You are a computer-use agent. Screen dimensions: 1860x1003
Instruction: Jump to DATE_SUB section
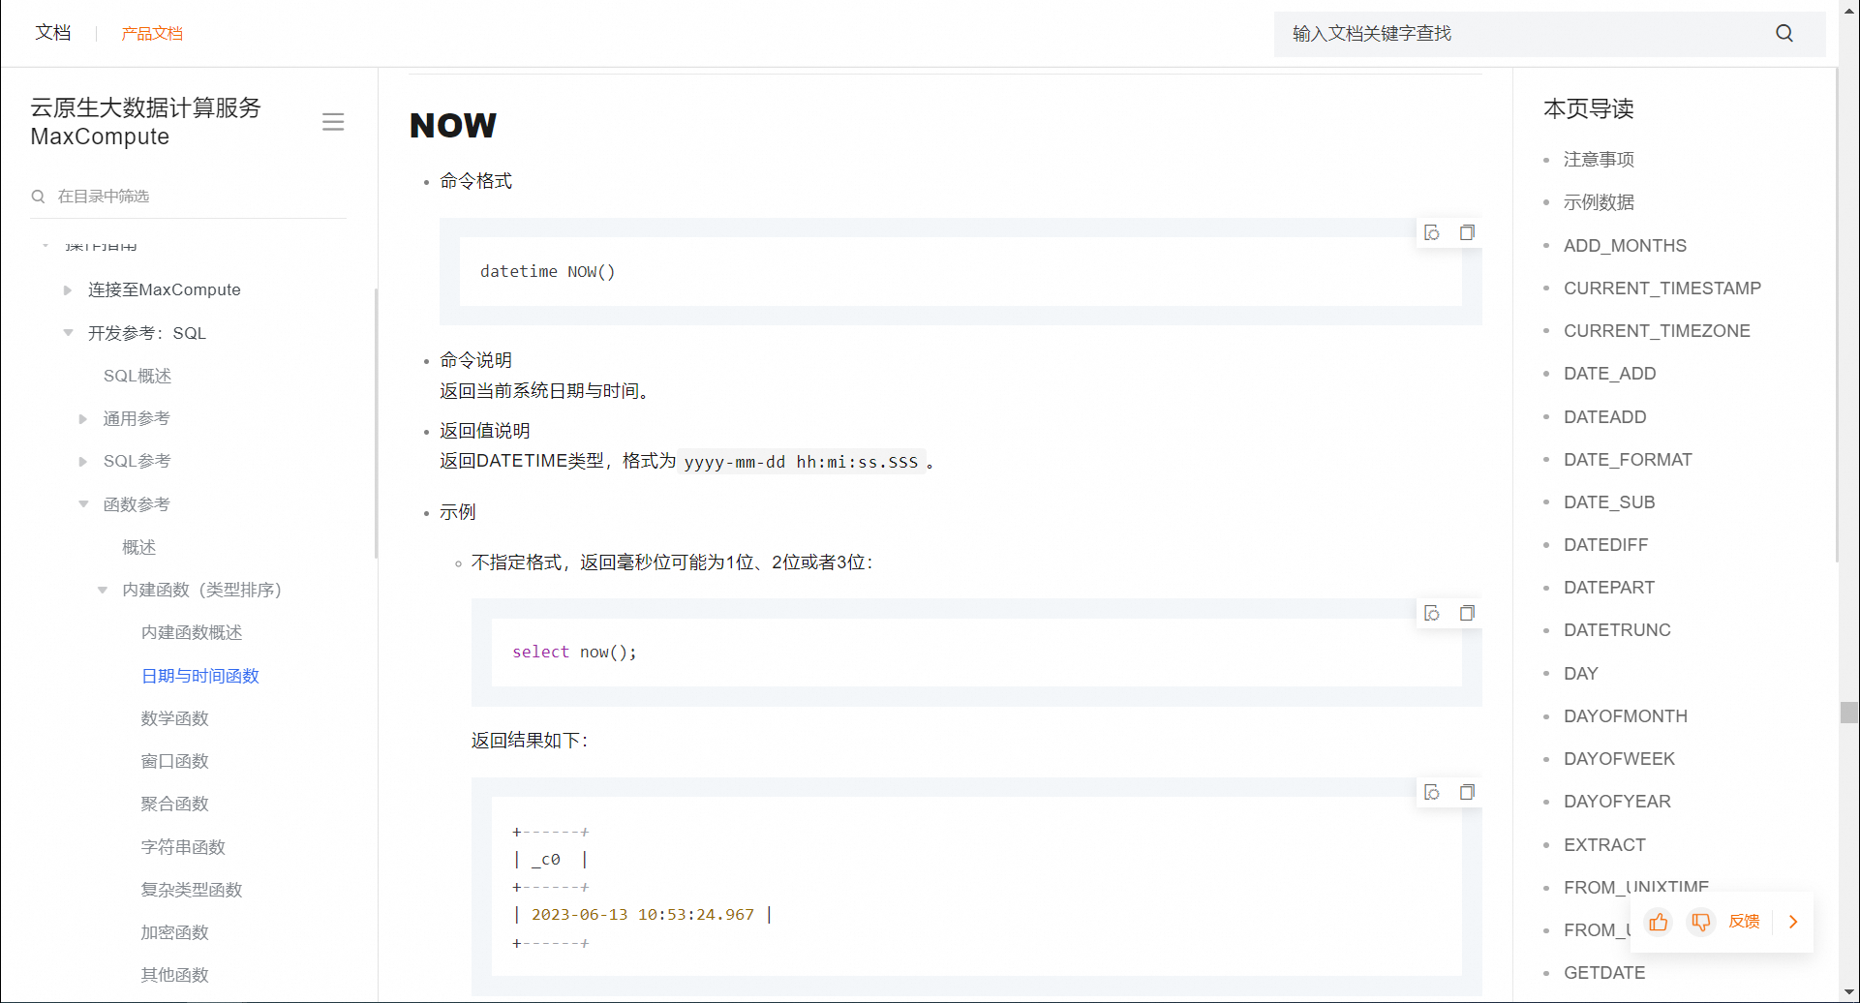(1609, 502)
